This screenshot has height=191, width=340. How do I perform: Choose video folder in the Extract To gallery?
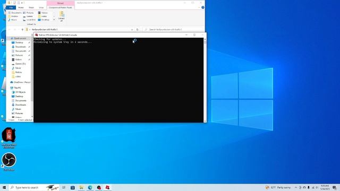(x=42, y=16)
